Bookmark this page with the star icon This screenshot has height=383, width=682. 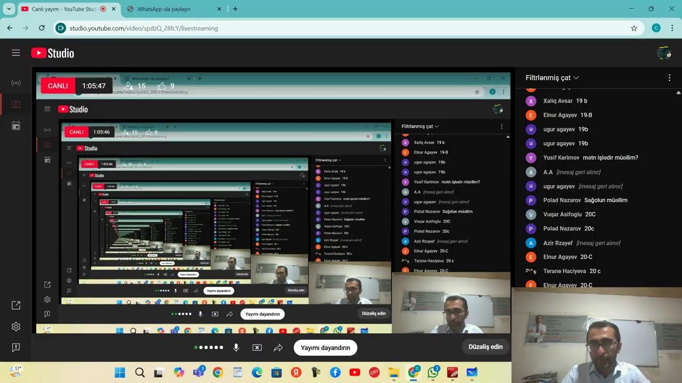point(634,28)
